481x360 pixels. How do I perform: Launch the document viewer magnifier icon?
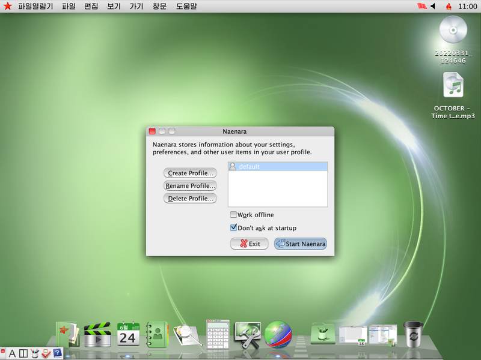point(187,335)
